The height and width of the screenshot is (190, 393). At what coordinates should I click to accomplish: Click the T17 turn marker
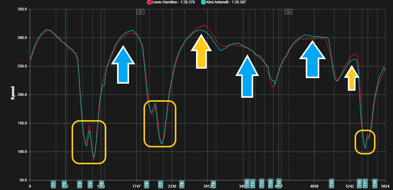365,184
